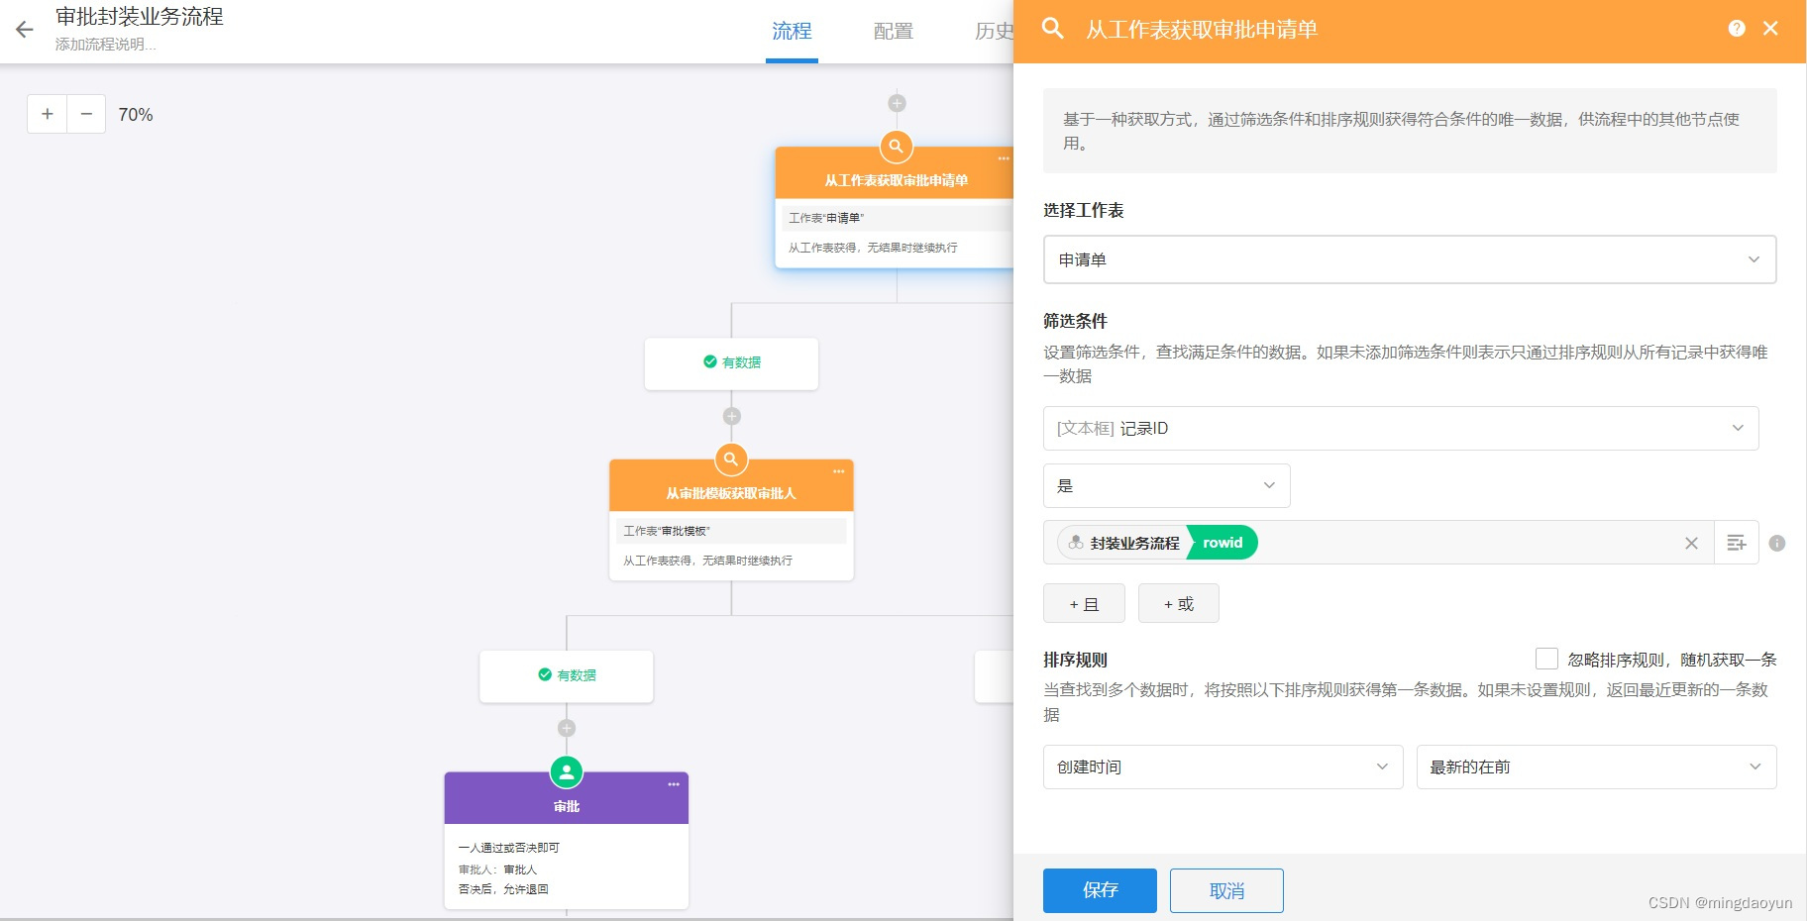Click the back arrow beside 审批封装业务流程
1807x921 pixels.
pyautogui.click(x=24, y=29)
